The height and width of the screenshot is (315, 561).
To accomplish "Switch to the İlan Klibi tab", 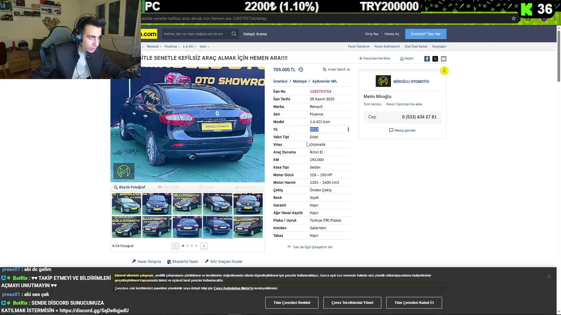I will point(168,187).
